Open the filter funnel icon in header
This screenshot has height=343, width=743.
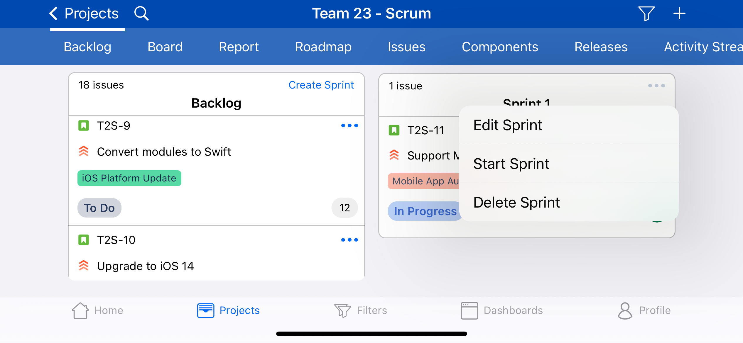646,13
